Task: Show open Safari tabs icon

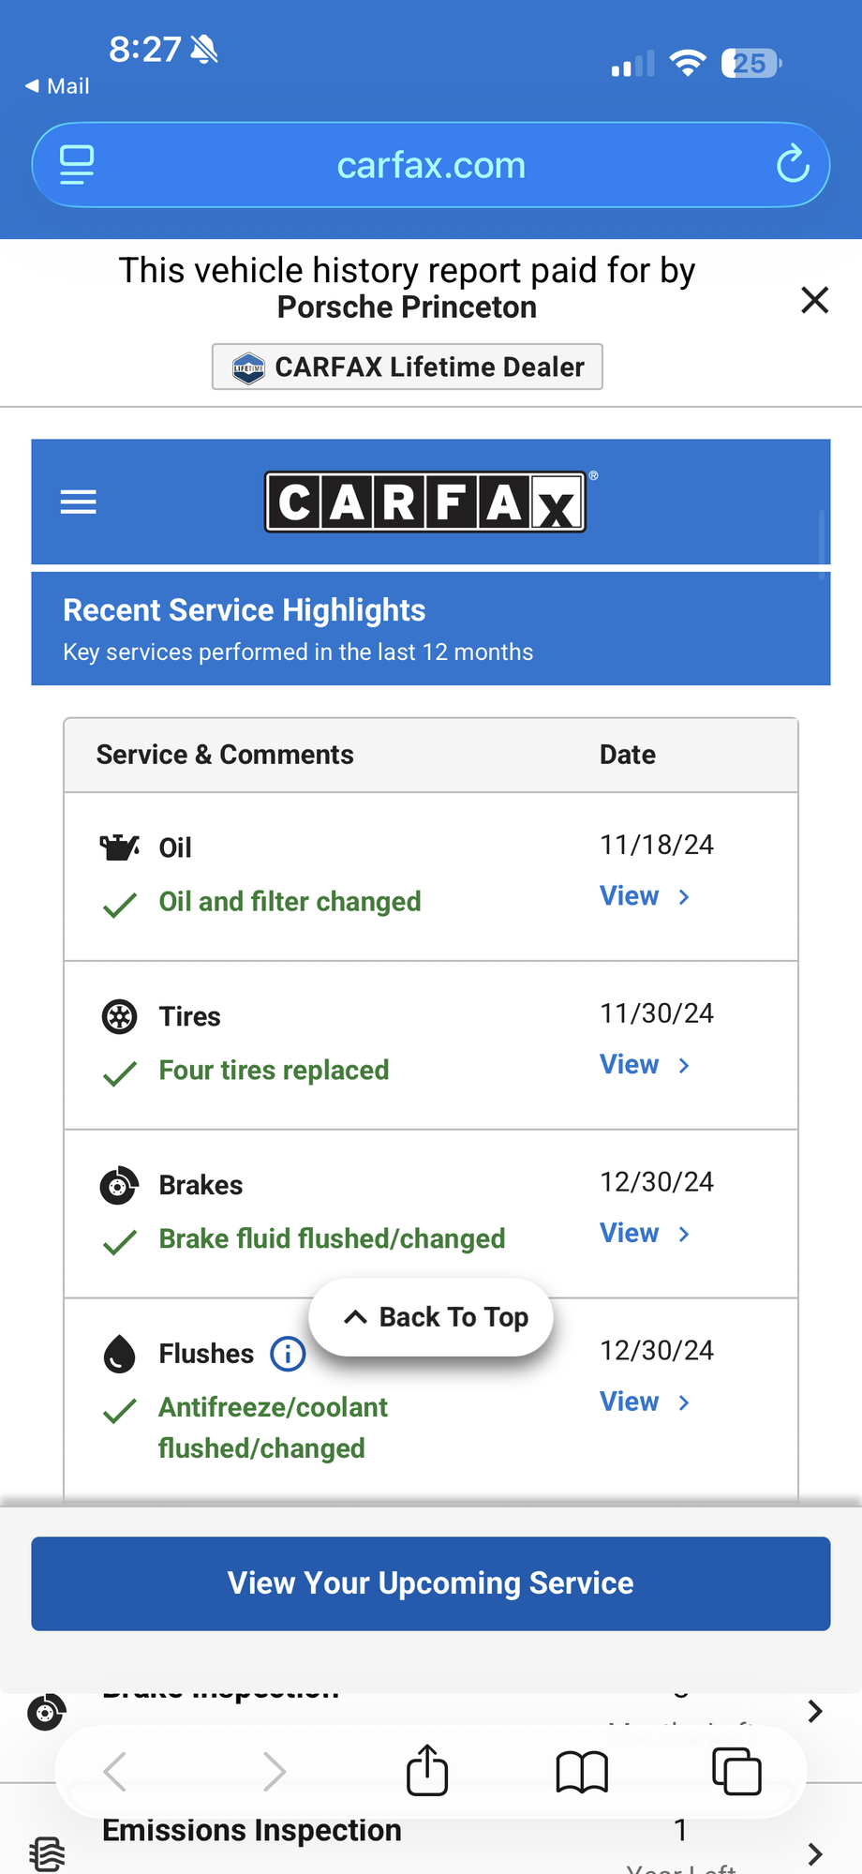Action: 736,1772
